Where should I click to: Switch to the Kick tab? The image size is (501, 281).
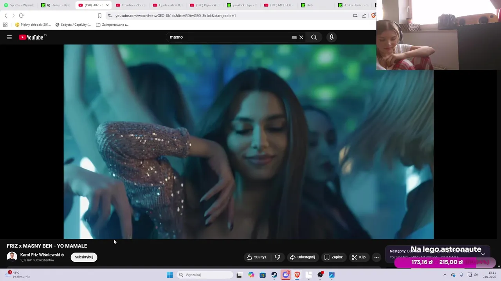[x=316, y=5]
